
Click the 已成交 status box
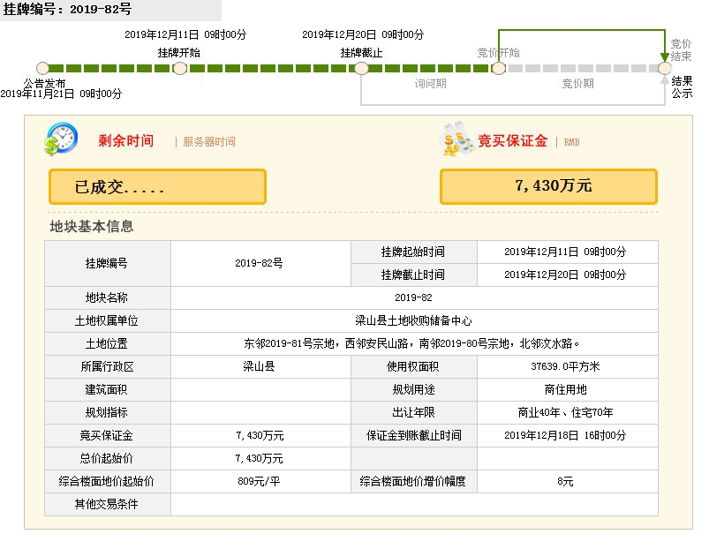(x=157, y=186)
